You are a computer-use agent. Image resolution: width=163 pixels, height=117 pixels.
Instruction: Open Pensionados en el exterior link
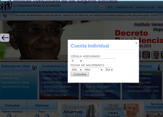[143, 87]
